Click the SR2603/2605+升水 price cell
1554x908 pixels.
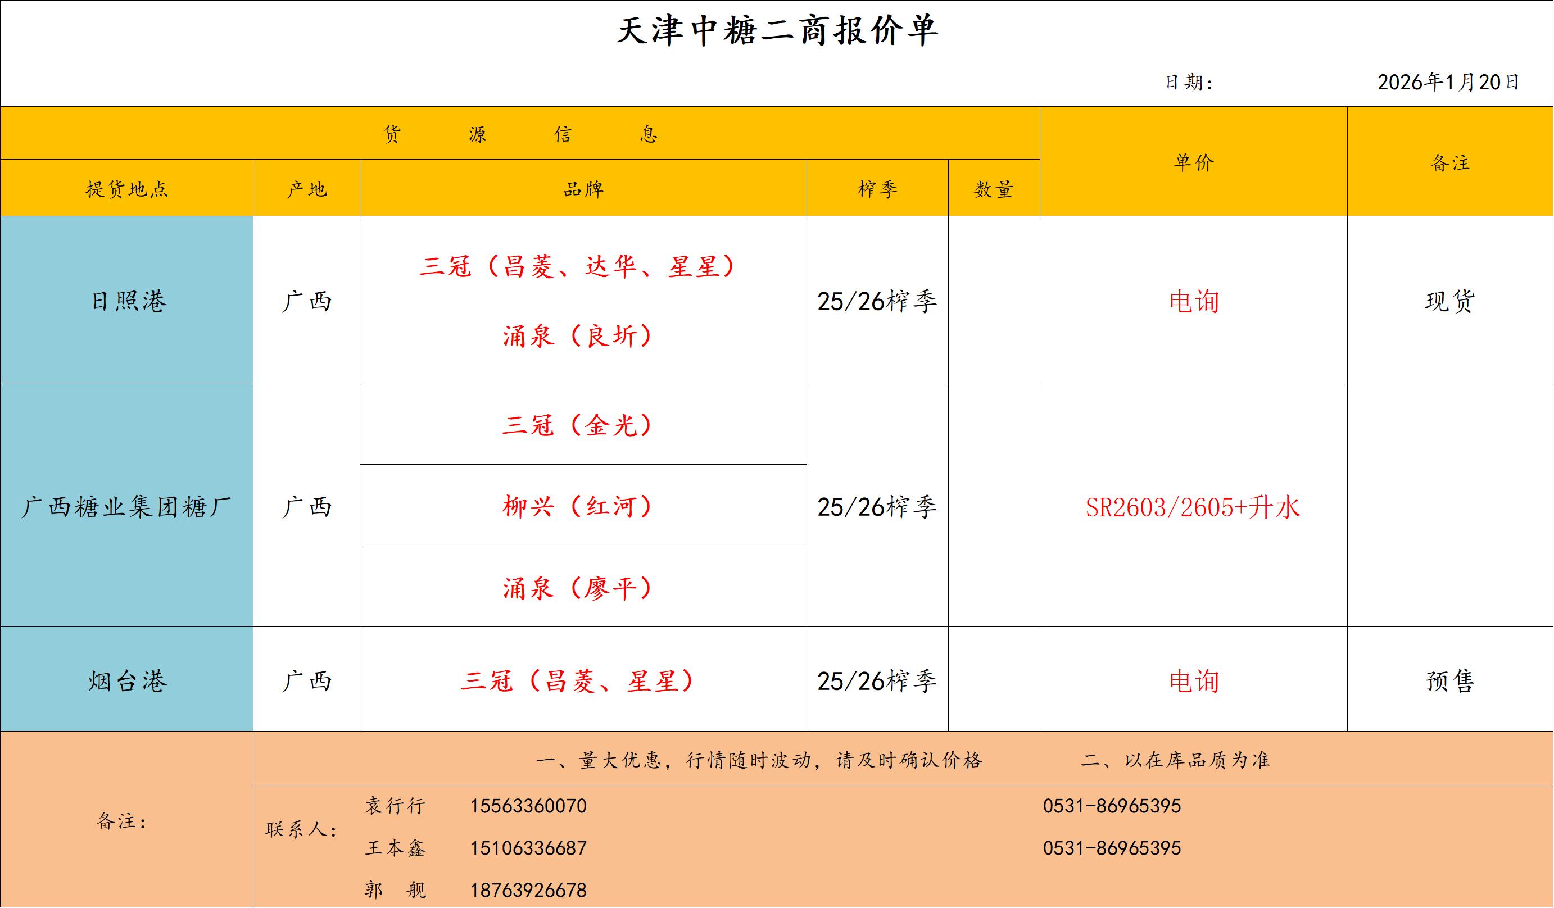tap(1193, 507)
